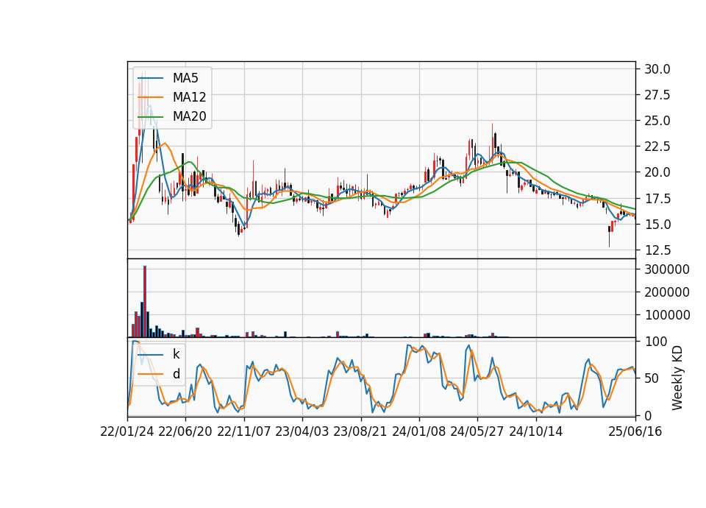Click the MA12 legend label
Viewport: 706px width, 508px height.
pyautogui.click(x=189, y=97)
